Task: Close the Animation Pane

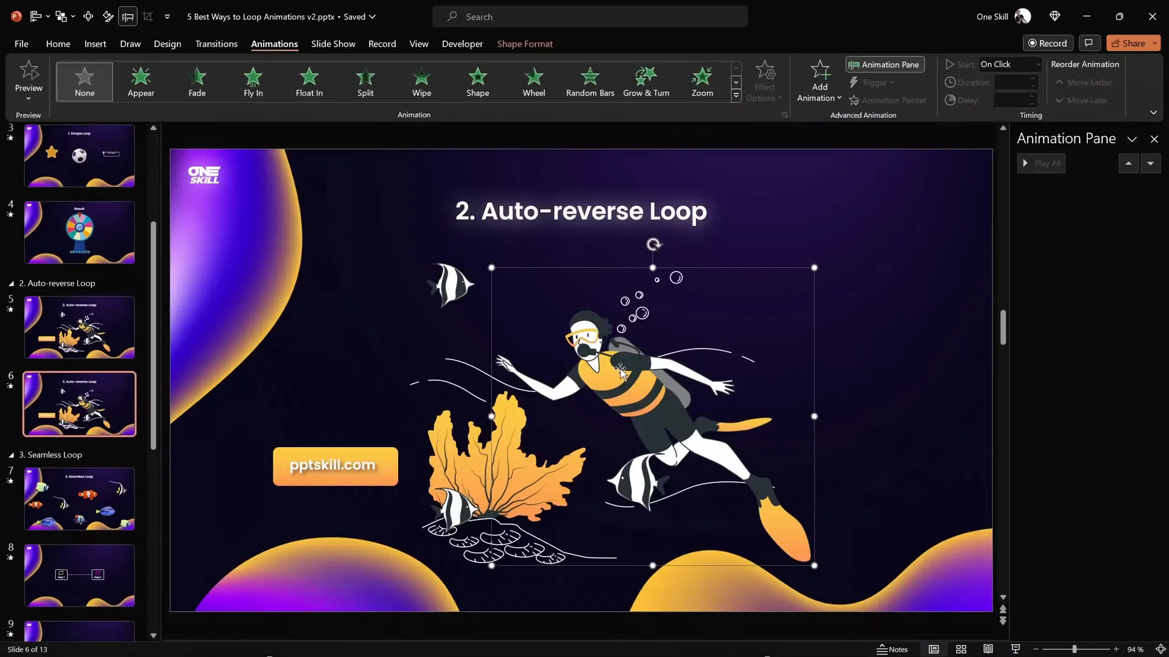Action: (x=1154, y=139)
